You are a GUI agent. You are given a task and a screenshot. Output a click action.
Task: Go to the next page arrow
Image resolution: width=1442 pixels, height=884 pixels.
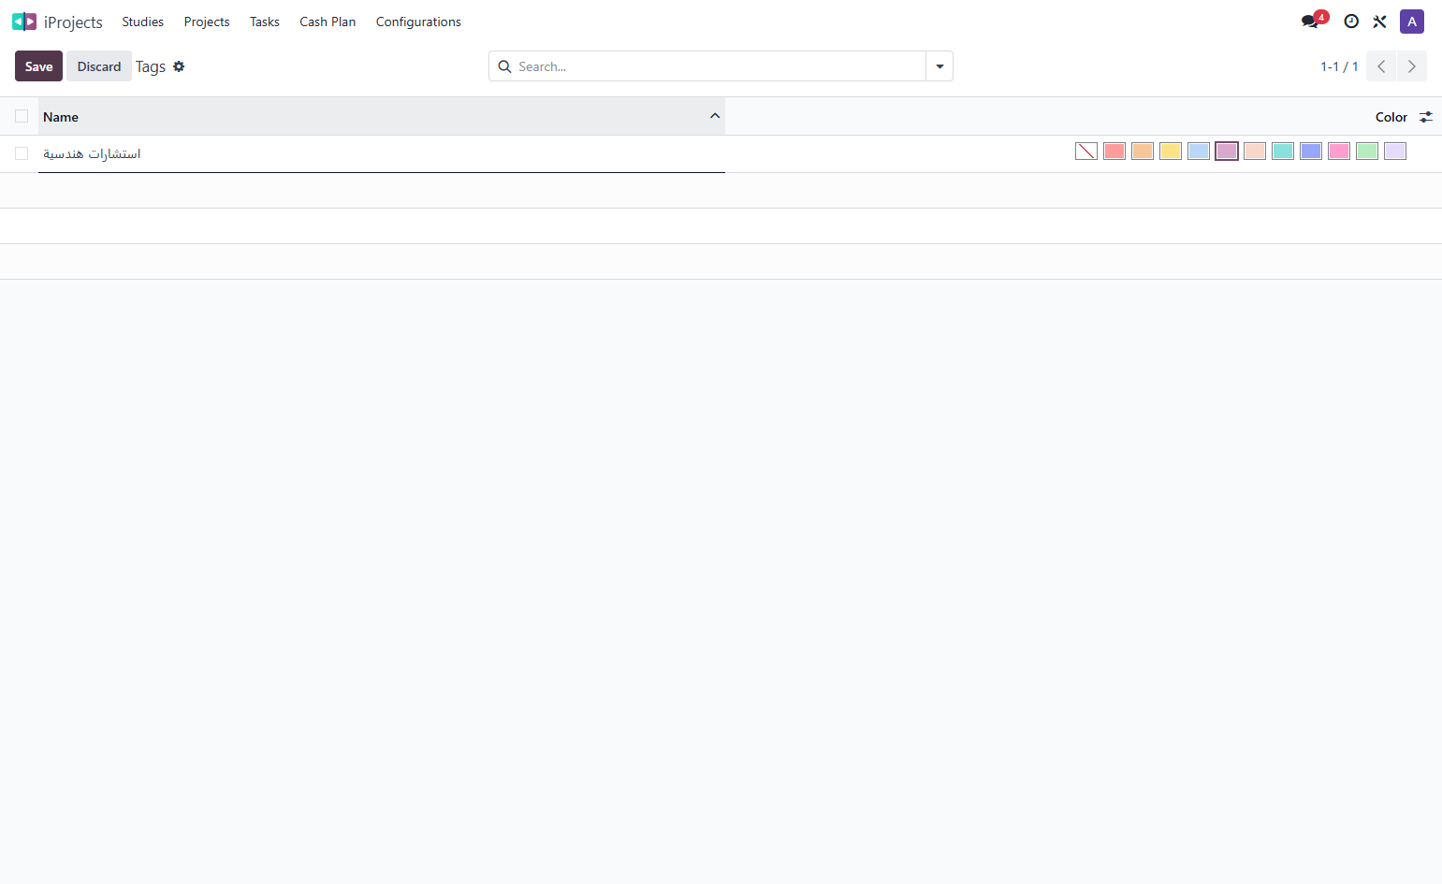click(1412, 66)
